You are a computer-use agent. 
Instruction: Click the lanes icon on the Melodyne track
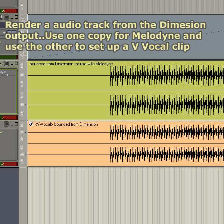pos(6,63)
